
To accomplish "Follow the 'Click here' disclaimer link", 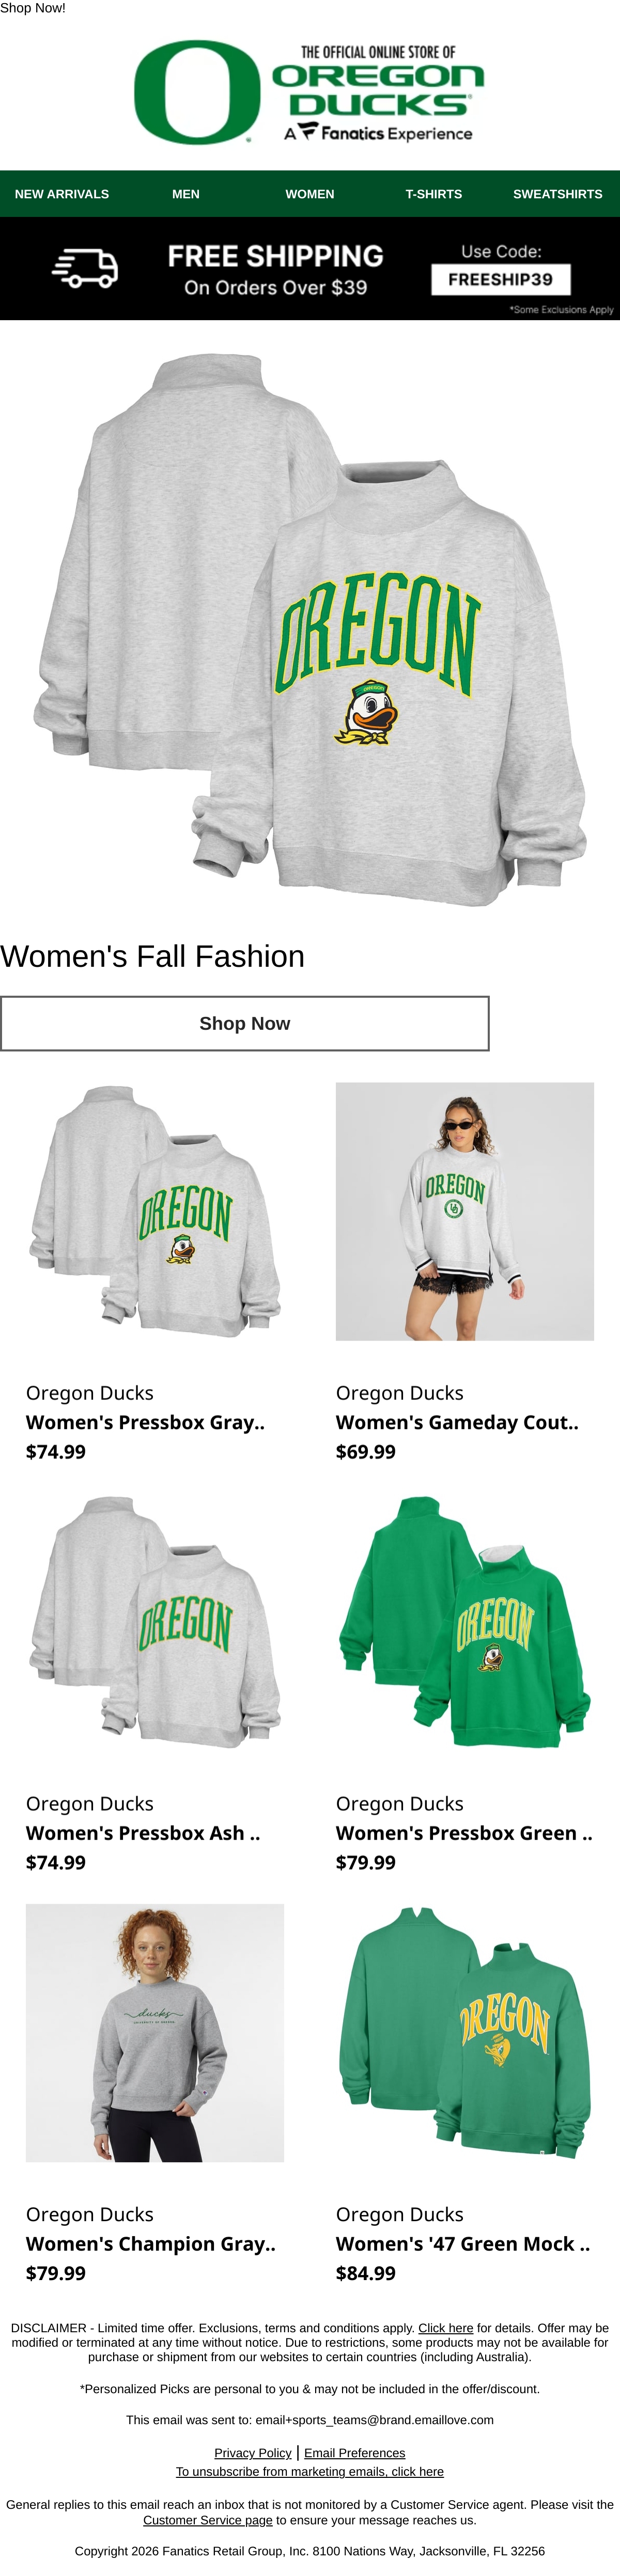I will (x=446, y=2328).
